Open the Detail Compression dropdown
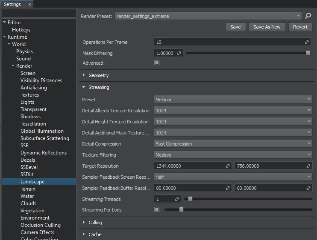This screenshot has width=317, height=240. [x=233, y=144]
